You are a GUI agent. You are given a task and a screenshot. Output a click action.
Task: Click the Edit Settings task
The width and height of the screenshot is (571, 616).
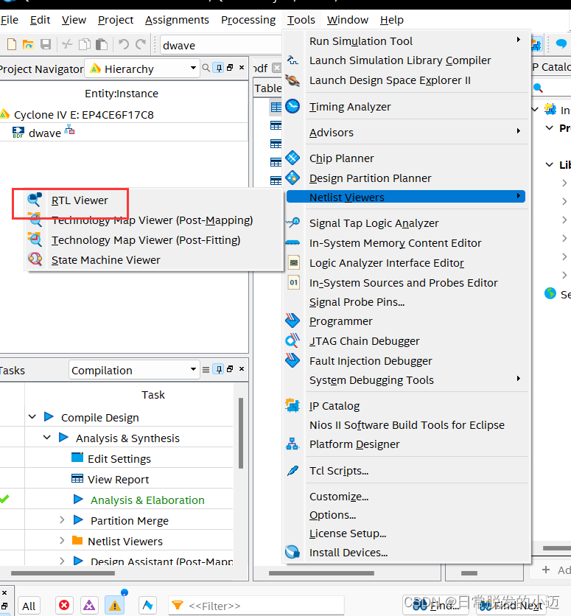coord(119,458)
